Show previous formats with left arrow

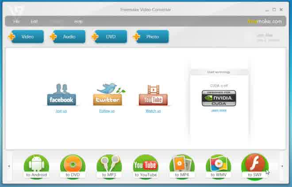(x=9, y=166)
